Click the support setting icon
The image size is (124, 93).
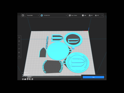(x=90, y=16)
